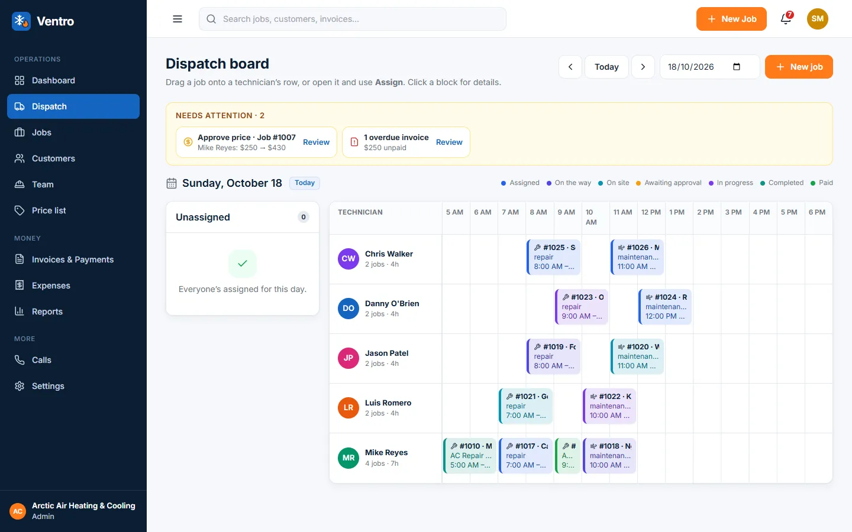Viewport: 852px width, 532px height.
Task: Open Settings in sidebar
Action: 73,386
